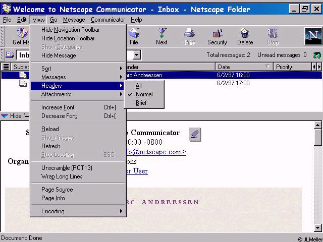
Task: Click message pane scrollbar down arrow
Action: pos(318,227)
